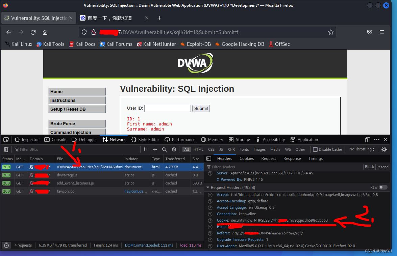
Task: Click the insecure connection lock icon
Action: 94,32
